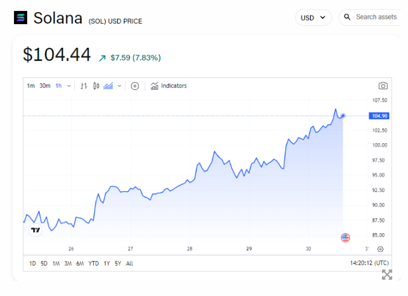This screenshot has width=408, height=296.
Task: Click the UTC time zone clock
Action: 369,263
